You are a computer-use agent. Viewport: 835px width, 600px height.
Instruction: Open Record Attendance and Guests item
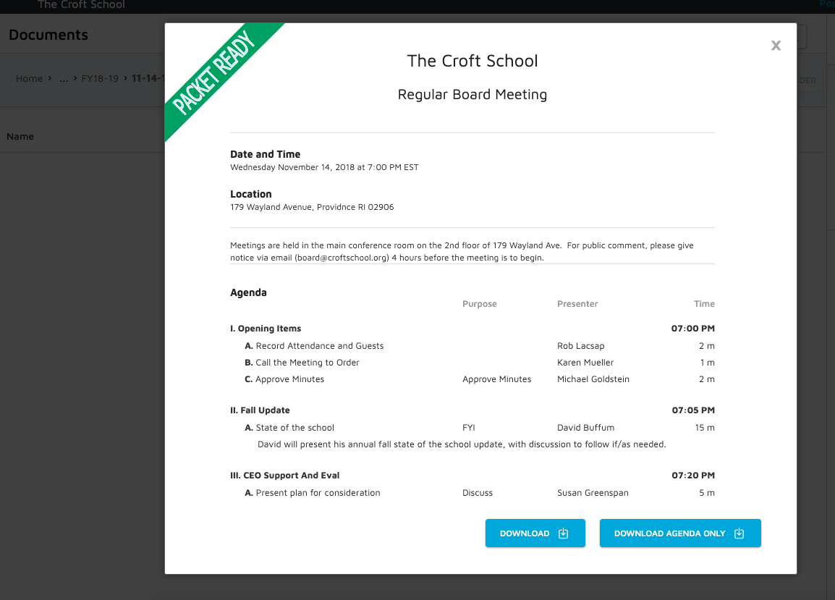[319, 346]
